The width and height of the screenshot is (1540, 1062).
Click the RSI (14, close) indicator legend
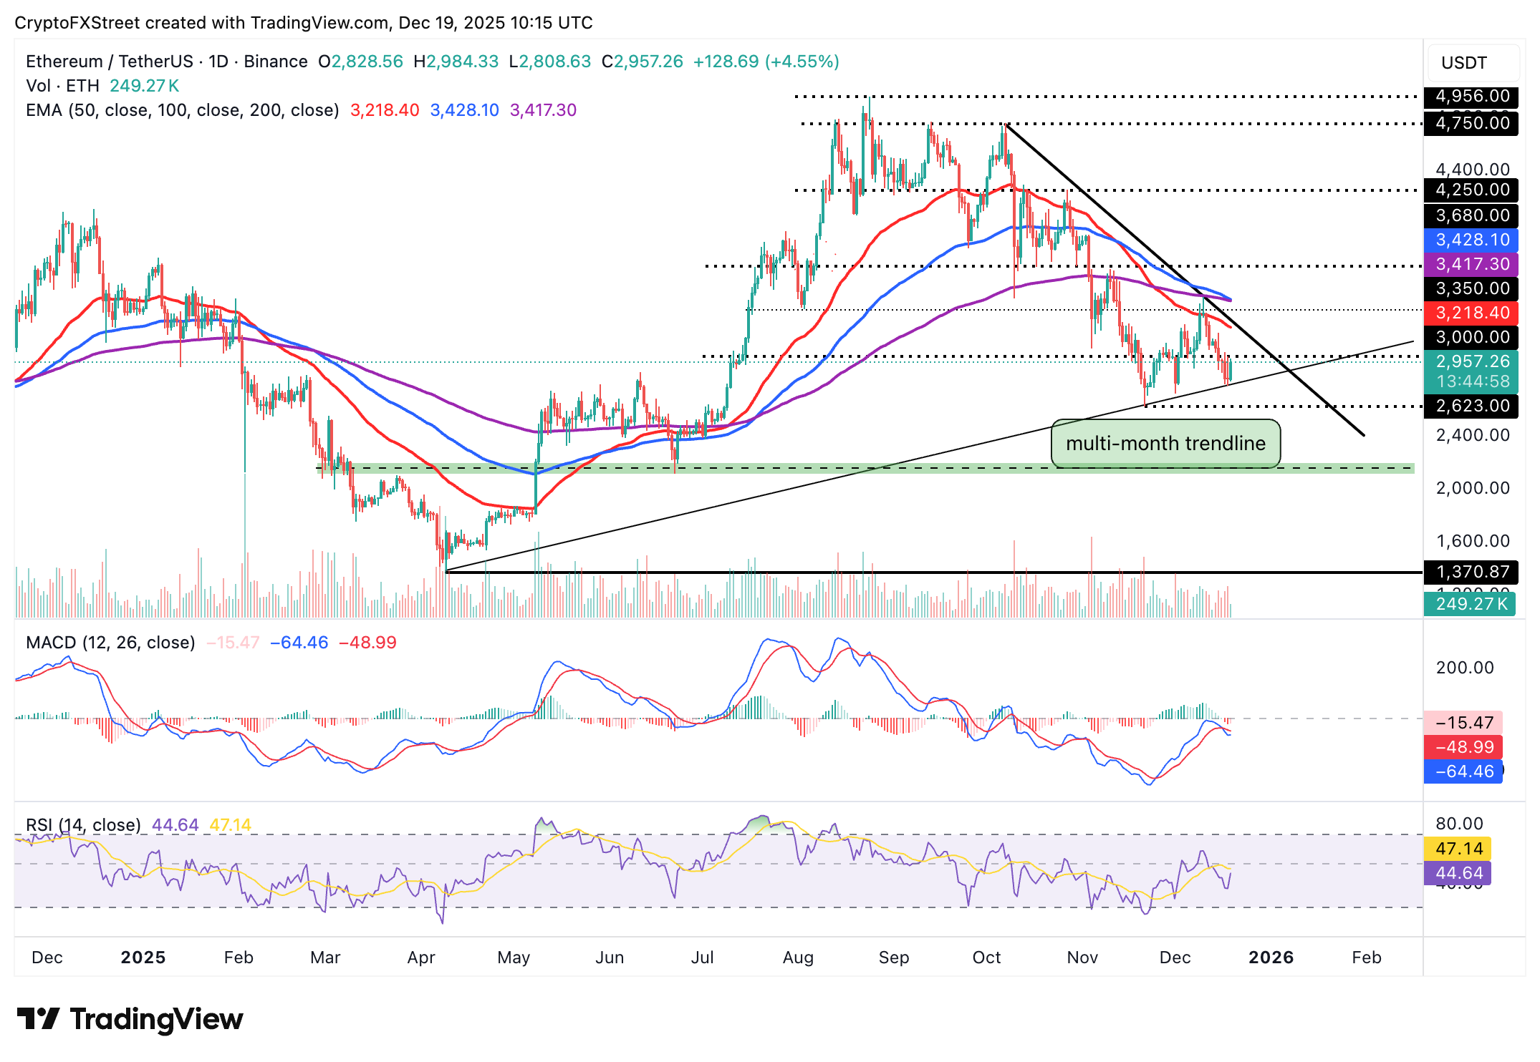(x=82, y=824)
